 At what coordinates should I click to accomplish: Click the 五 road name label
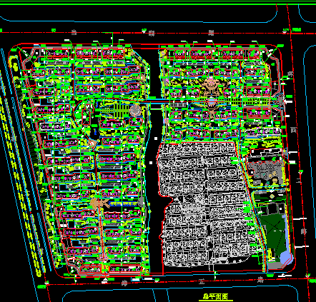click(x=202, y=282)
